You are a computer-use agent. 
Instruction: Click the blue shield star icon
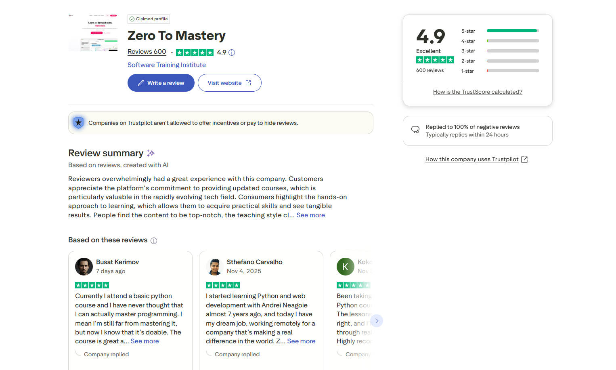pos(79,122)
